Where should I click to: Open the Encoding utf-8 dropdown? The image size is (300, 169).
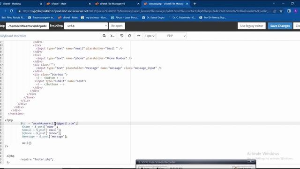click(x=86, y=26)
